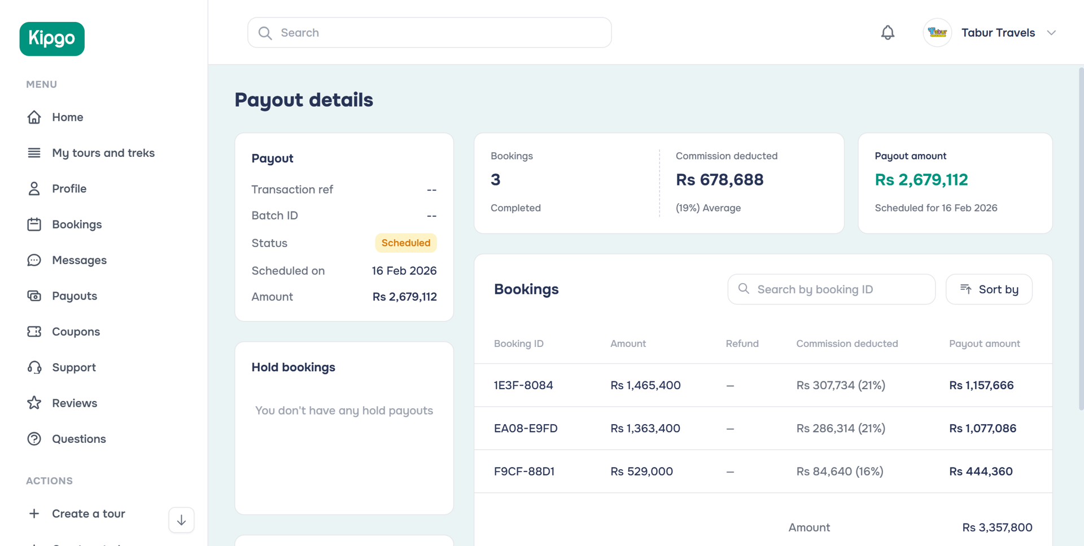Click the Scheduled status badge
The height and width of the screenshot is (546, 1084).
tap(406, 243)
